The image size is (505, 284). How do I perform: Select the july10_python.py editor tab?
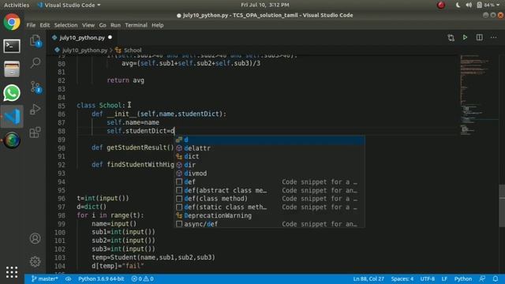82,38
